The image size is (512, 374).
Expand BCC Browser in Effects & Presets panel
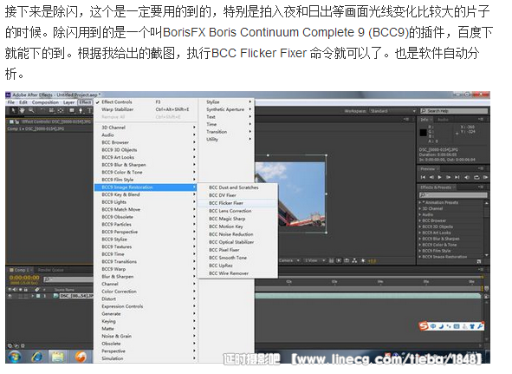(420, 220)
